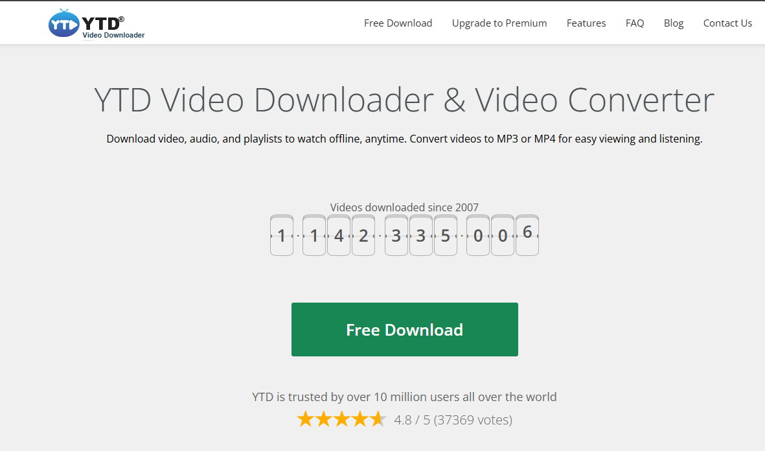Open the FAQ page
This screenshot has width=765, height=451.
click(635, 23)
